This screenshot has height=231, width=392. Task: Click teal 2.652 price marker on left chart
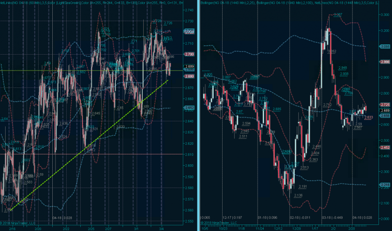click(189, 108)
